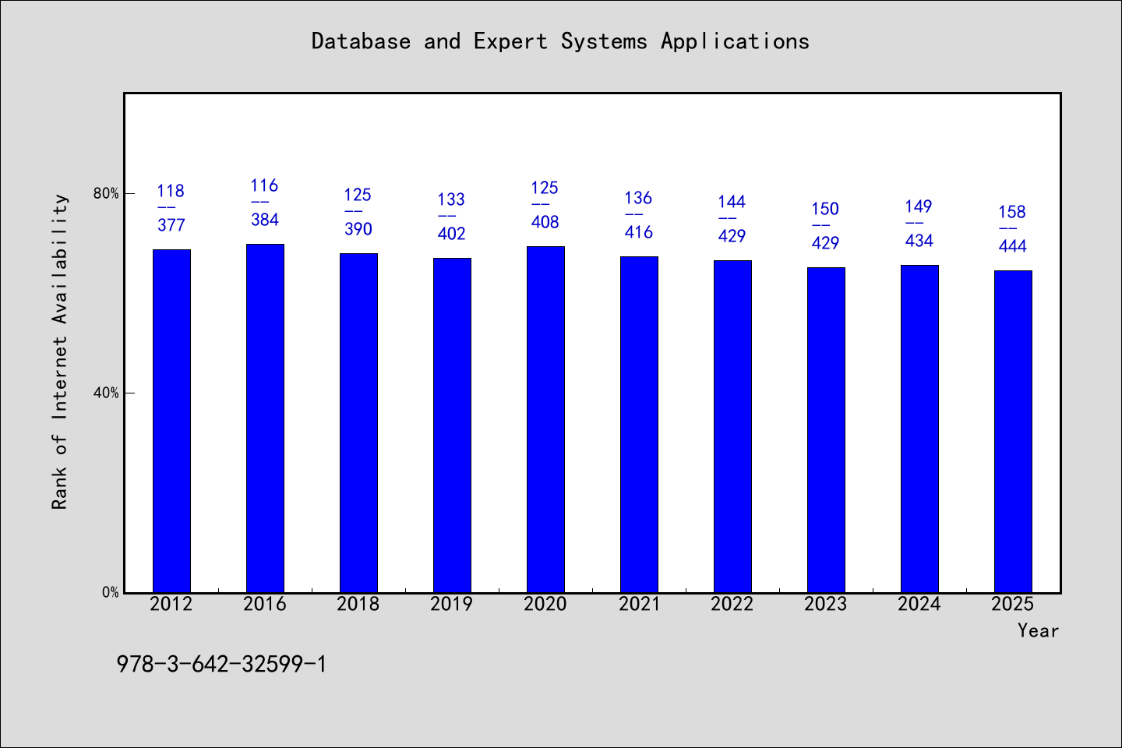
Task: Click the value 377 above the 2012 bar
Action: (171, 225)
